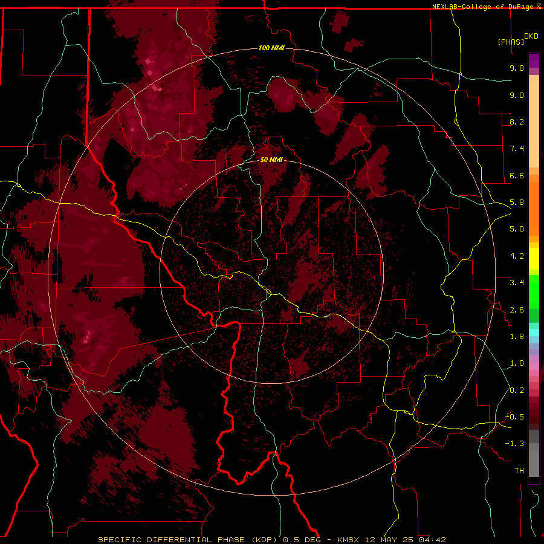The width and height of the screenshot is (544, 544).
Task: Pick the pink band of the color scale
Action: coord(534,366)
